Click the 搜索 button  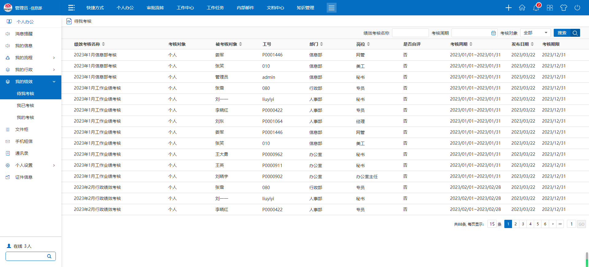click(x=562, y=33)
